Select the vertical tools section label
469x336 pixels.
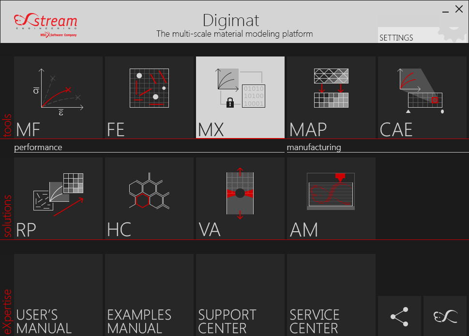coord(7,126)
